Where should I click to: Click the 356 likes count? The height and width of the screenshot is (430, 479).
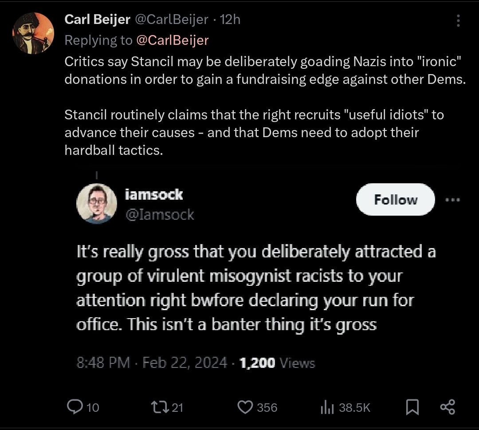click(267, 408)
